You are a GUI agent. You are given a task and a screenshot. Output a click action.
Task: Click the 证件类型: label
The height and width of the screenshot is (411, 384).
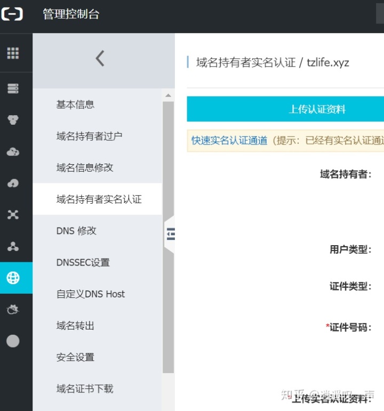pos(351,286)
